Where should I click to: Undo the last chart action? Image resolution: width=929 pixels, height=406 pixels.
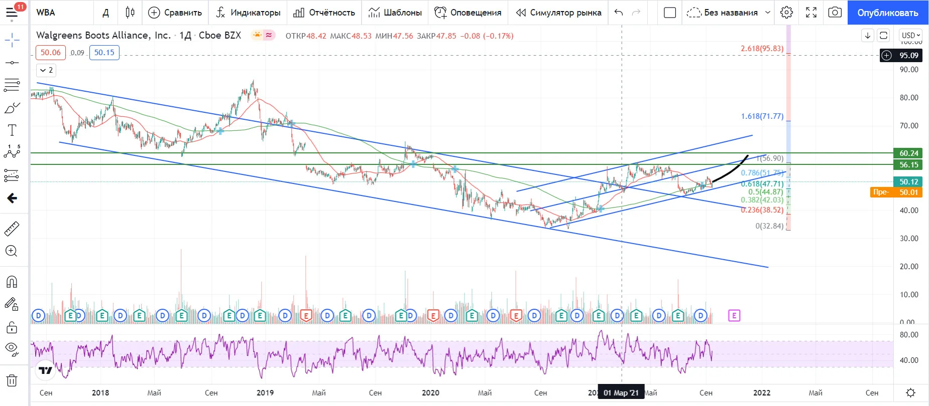(x=619, y=13)
